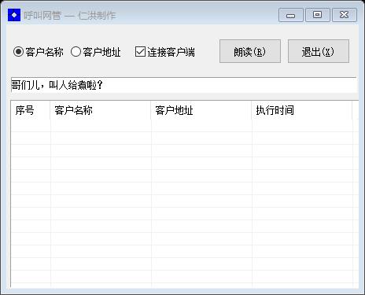This screenshot has height=295, width=365.
Task: Click the 序号 column header
Action: tap(31, 110)
